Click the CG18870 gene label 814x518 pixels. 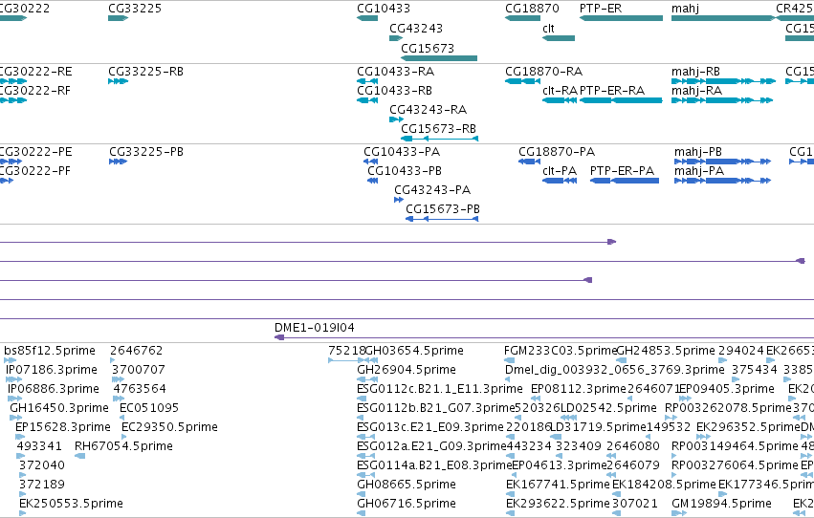click(x=532, y=9)
